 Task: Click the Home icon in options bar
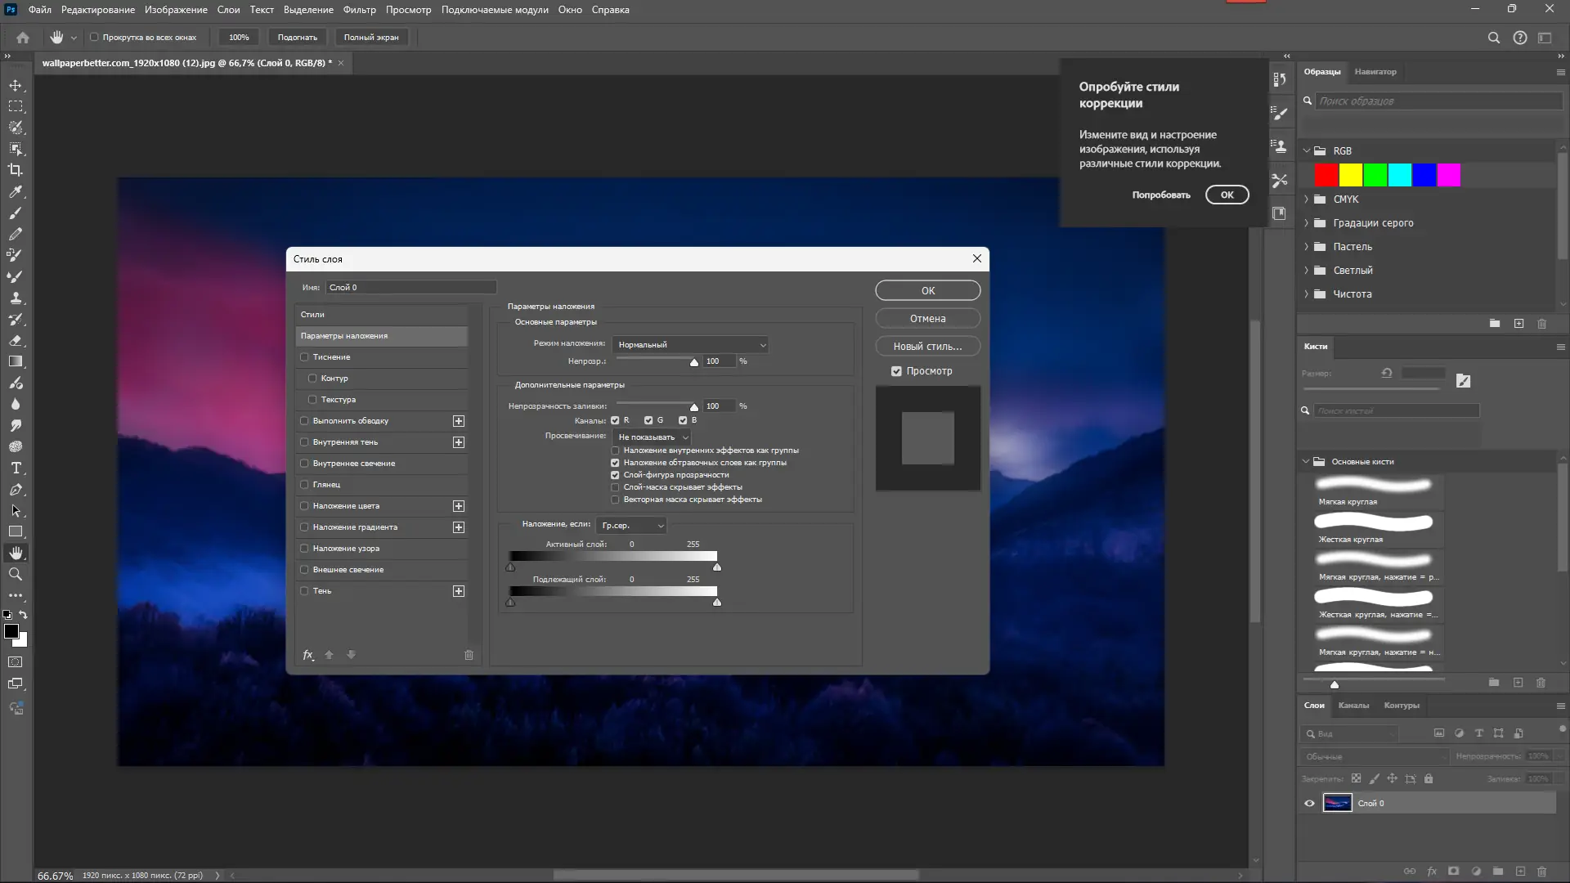23,38
